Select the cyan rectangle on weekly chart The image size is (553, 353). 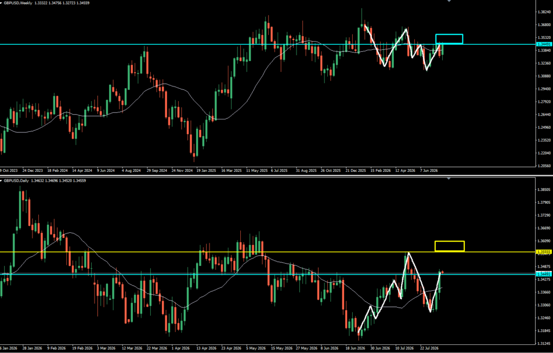449,39
